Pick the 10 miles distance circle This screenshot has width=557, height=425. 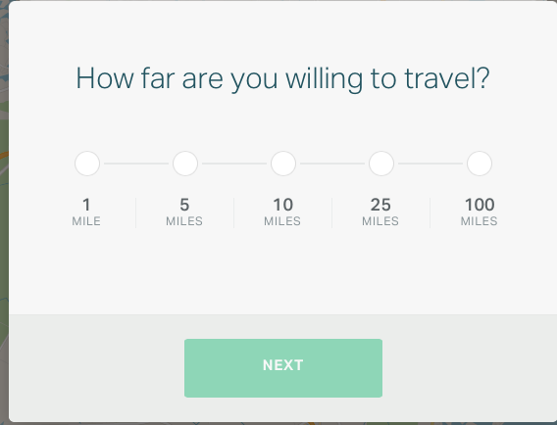click(283, 164)
